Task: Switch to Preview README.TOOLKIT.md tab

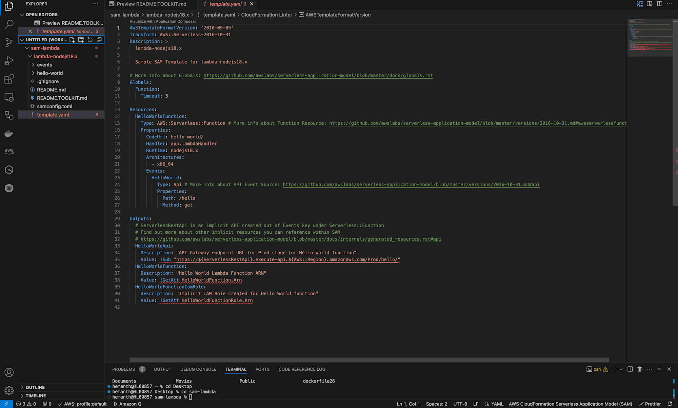Action: [x=151, y=4]
